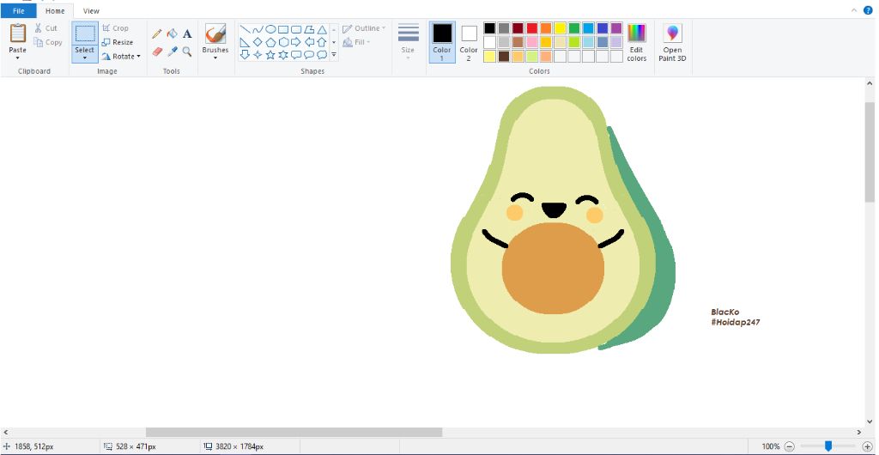Move the Shapes gallery down one row
This screenshot has height=455, width=879.
(334, 42)
